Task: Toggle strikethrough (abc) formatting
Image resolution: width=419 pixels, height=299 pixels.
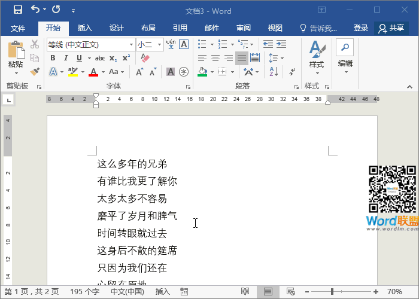Action: (100, 58)
